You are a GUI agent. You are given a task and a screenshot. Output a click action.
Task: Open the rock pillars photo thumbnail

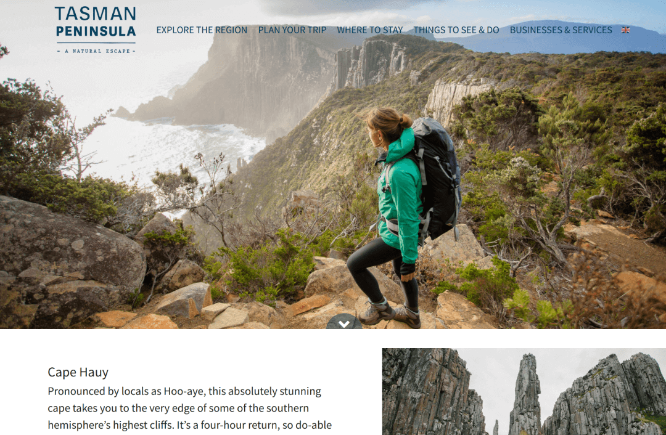(x=524, y=391)
